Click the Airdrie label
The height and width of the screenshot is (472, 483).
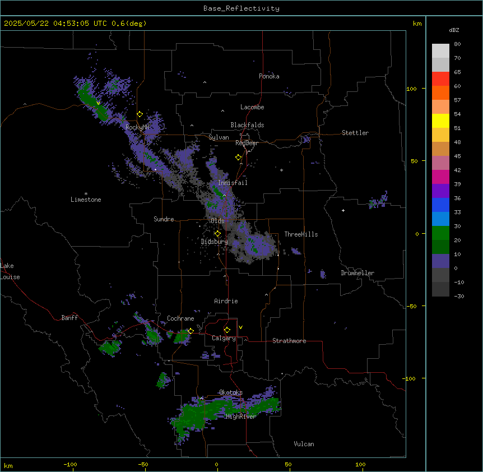[226, 301]
